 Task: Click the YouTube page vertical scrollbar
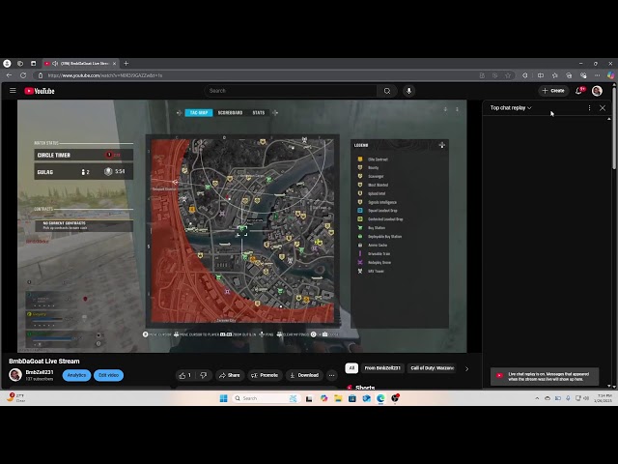point(614,130)
